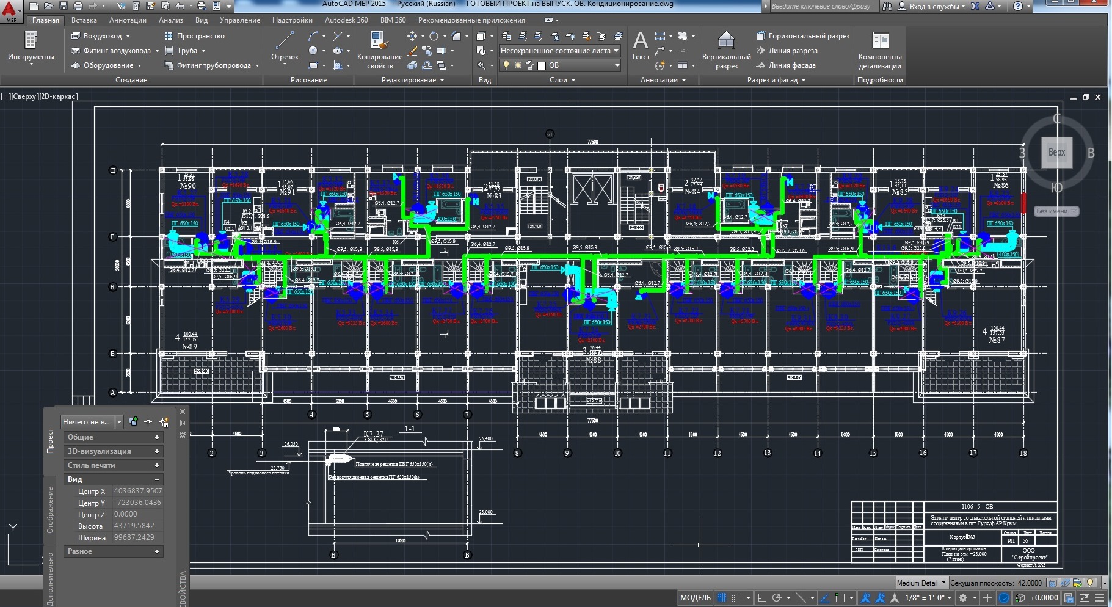Viewport: 1112px width, 607px height.
Task: Click the viewport label [Сверху] view control
Action: coord(25,96)
